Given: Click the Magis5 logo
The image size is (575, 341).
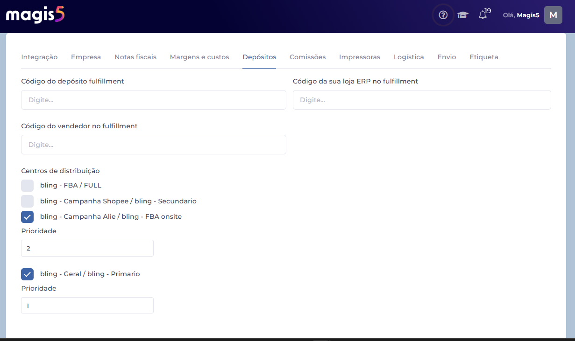Looking at the screenshot, I should (x=35, y=15).
